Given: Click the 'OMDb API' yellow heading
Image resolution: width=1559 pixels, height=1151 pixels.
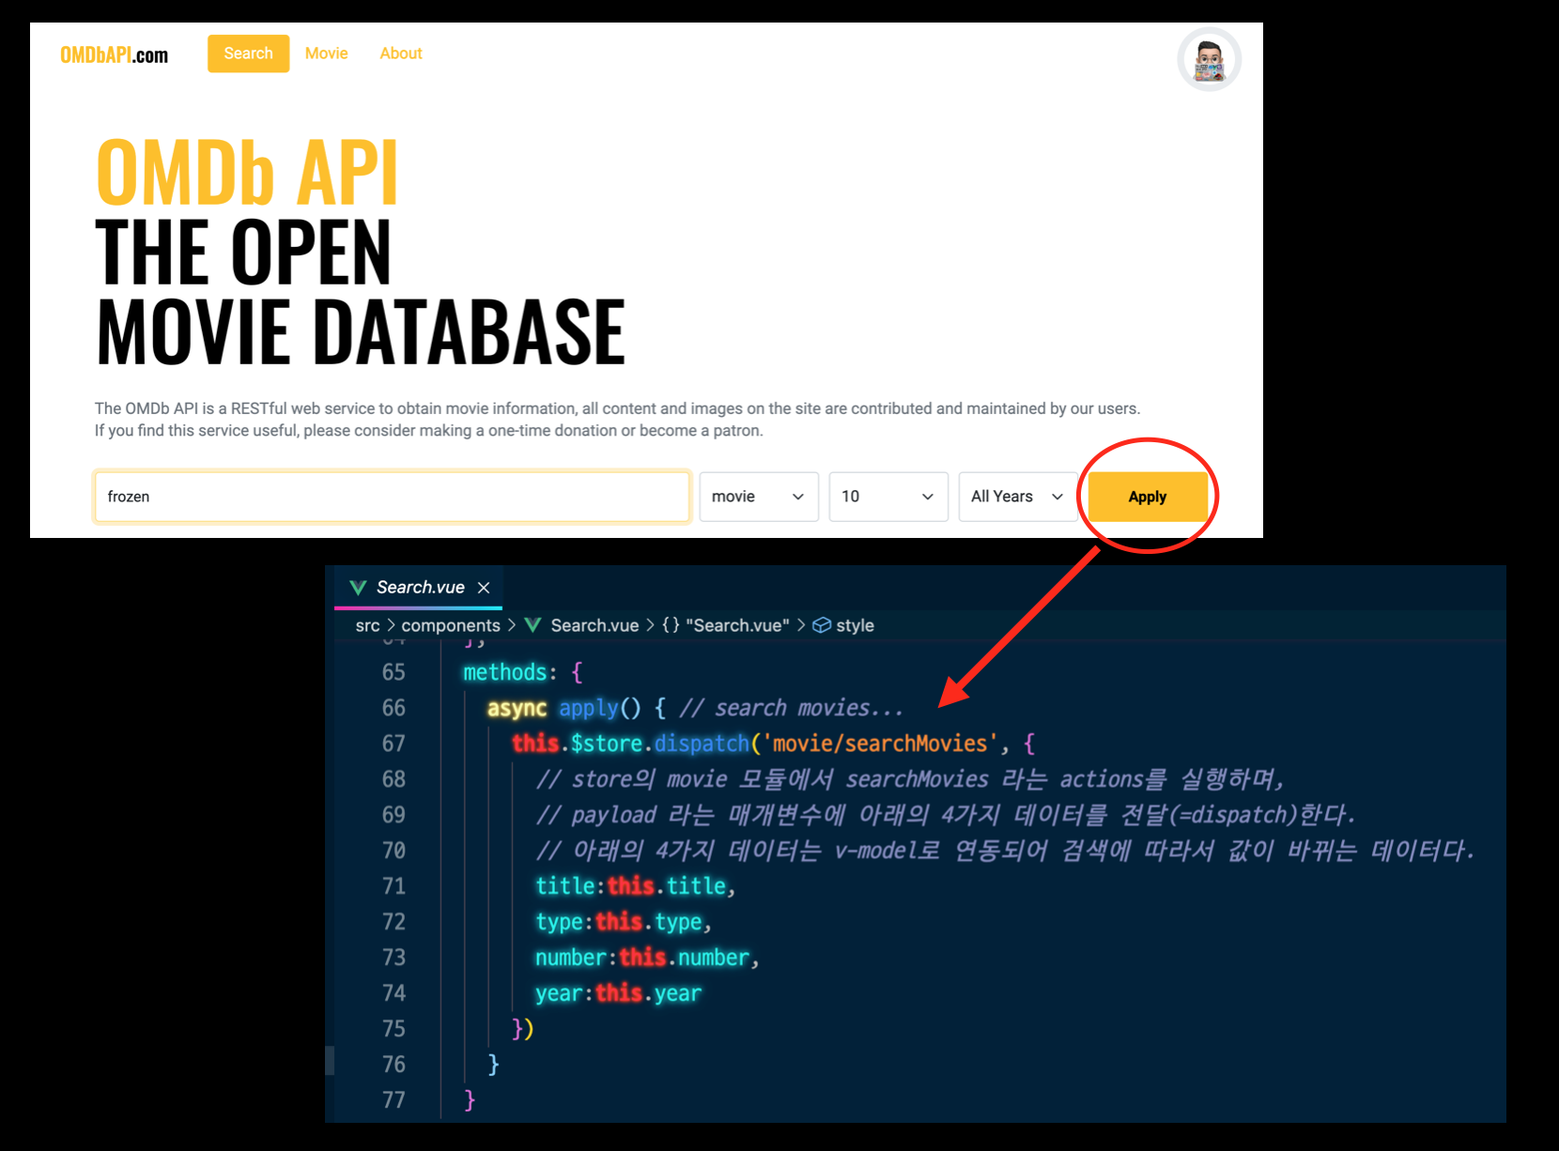Looking at the screenshot, I should coord(248,172).
